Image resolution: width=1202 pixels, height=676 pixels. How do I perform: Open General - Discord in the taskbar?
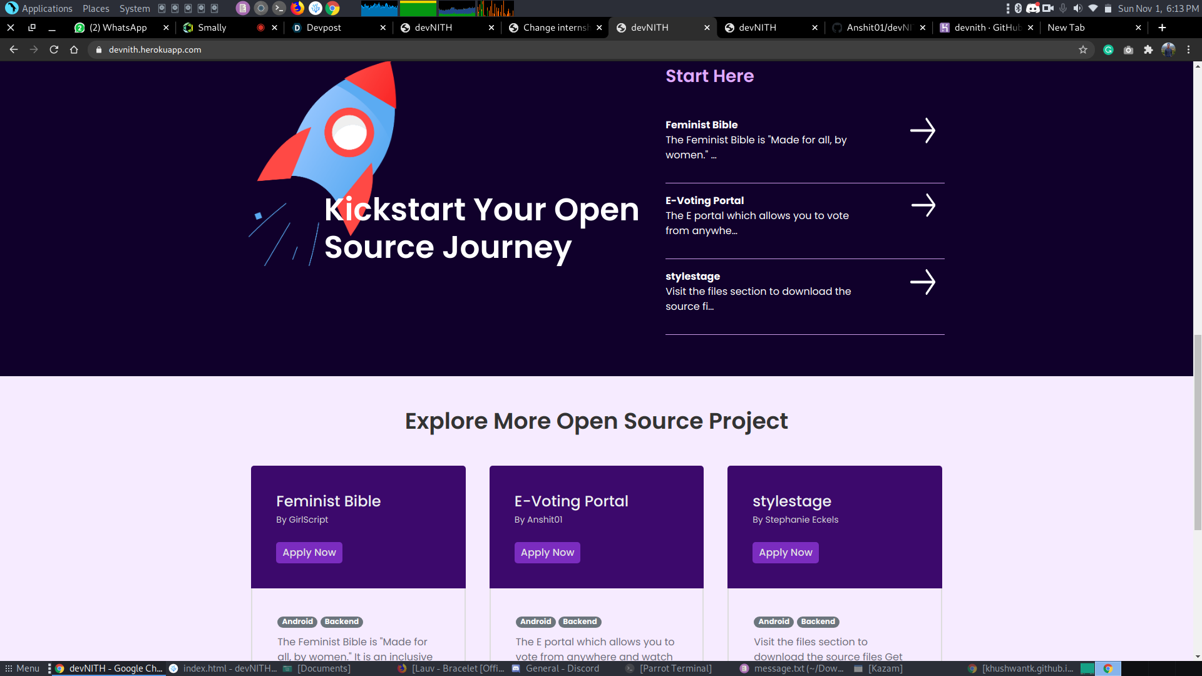coord(562,668)
